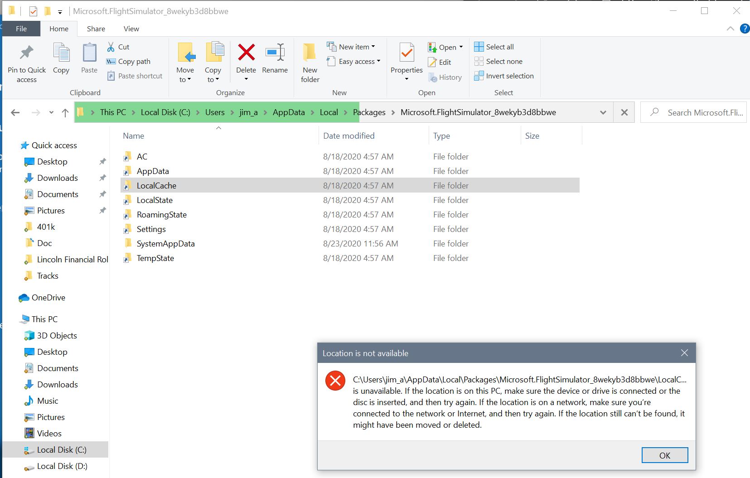Click the Paste clipboard icon
Image resolution: width=750 pixels, height=478 pixels.
[89, 53]
